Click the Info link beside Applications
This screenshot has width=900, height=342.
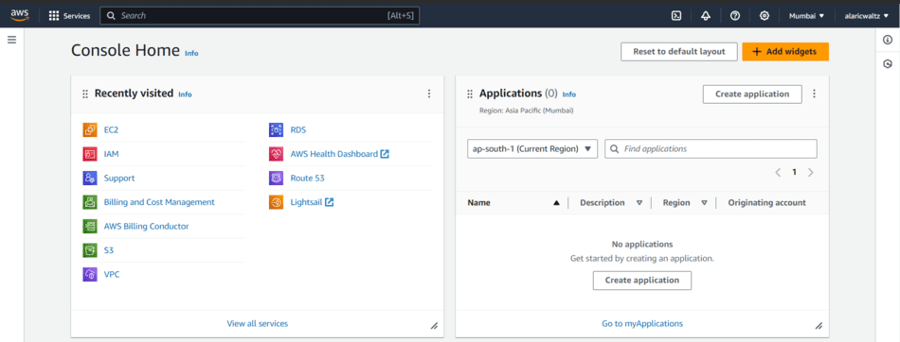(x=568, y=94)
